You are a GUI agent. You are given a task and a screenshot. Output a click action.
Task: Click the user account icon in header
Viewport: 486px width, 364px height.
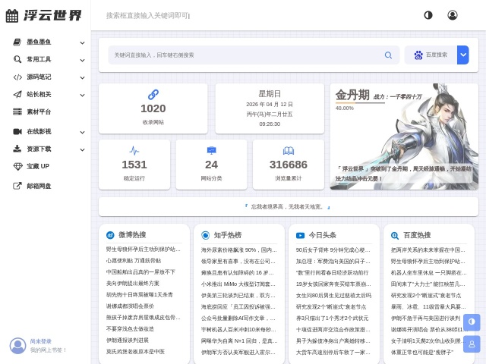453,15
